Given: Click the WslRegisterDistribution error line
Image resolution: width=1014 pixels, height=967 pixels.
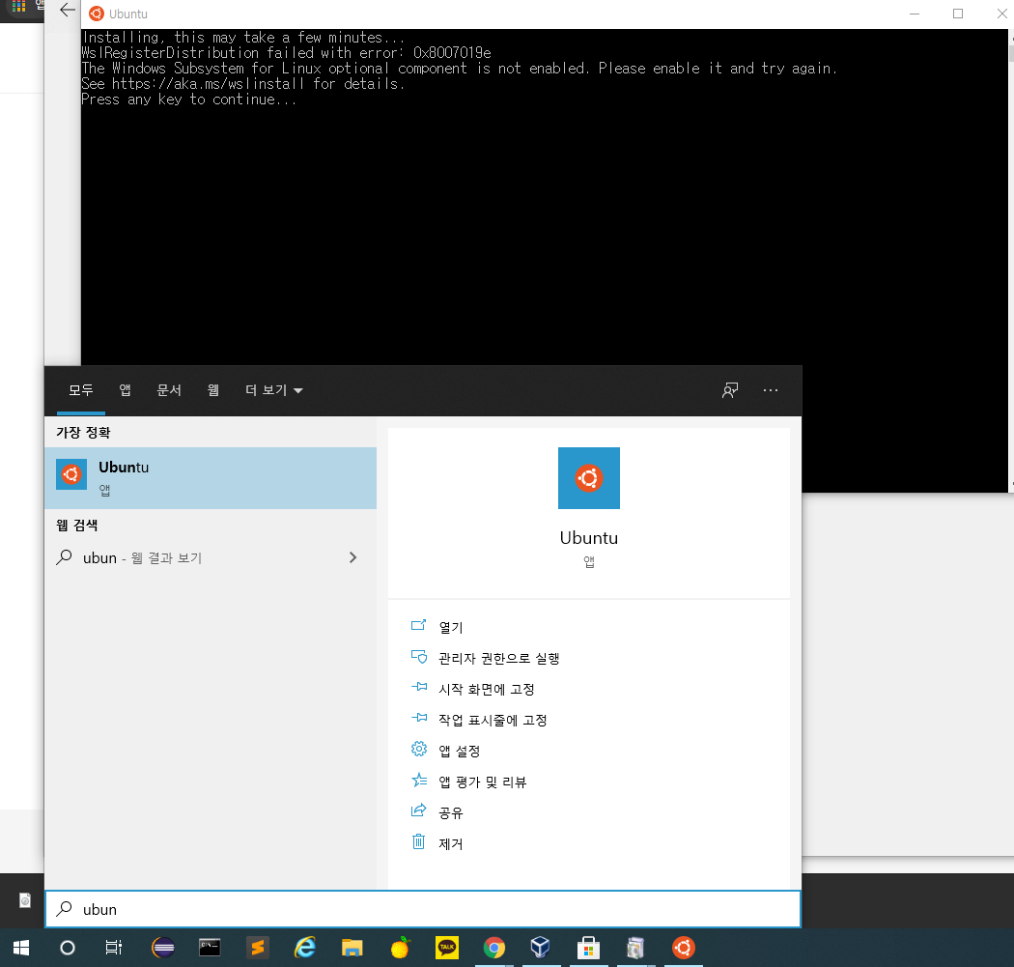Looking at the screenshot, I should coord(287,52).
